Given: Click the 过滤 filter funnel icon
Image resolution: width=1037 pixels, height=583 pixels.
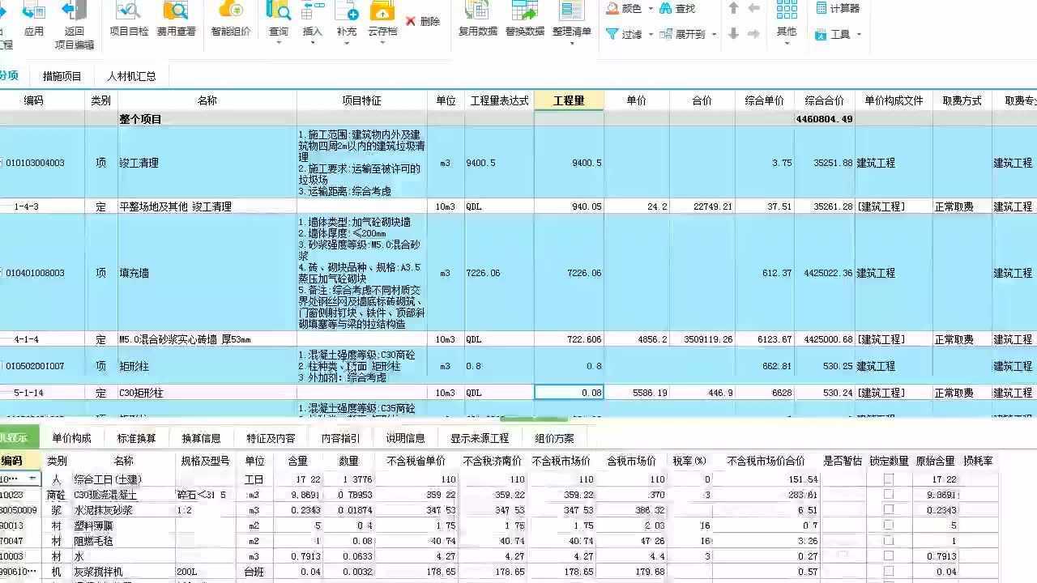Looking at the screenshot, I should 613,34.
